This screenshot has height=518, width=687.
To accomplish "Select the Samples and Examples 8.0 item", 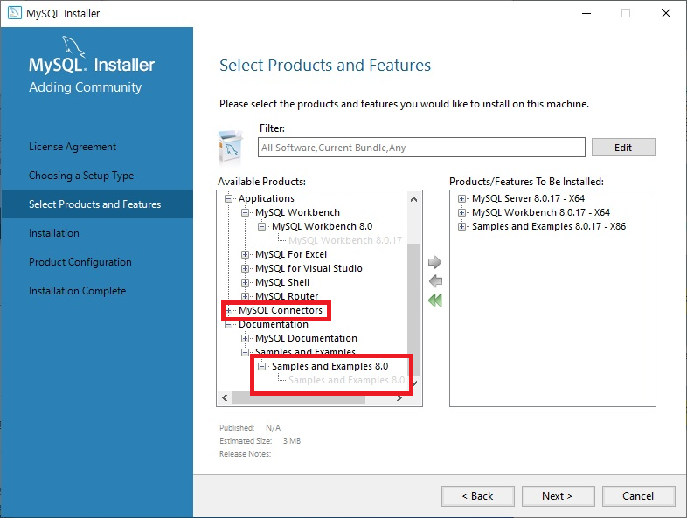I will pos(330,366).
